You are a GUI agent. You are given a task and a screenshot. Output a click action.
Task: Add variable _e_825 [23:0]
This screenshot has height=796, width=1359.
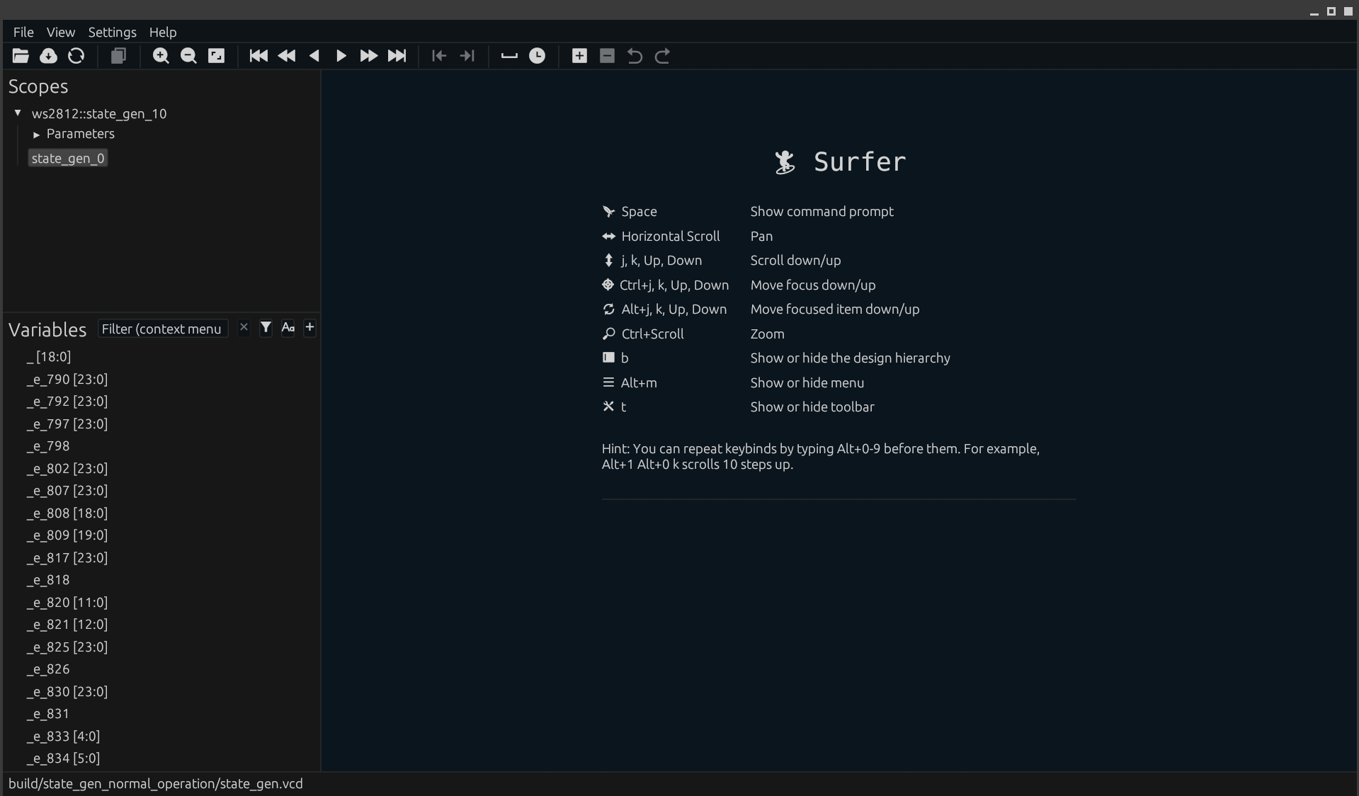67,647
